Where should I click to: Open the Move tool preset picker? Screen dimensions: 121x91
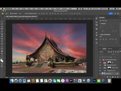[7, 13]
